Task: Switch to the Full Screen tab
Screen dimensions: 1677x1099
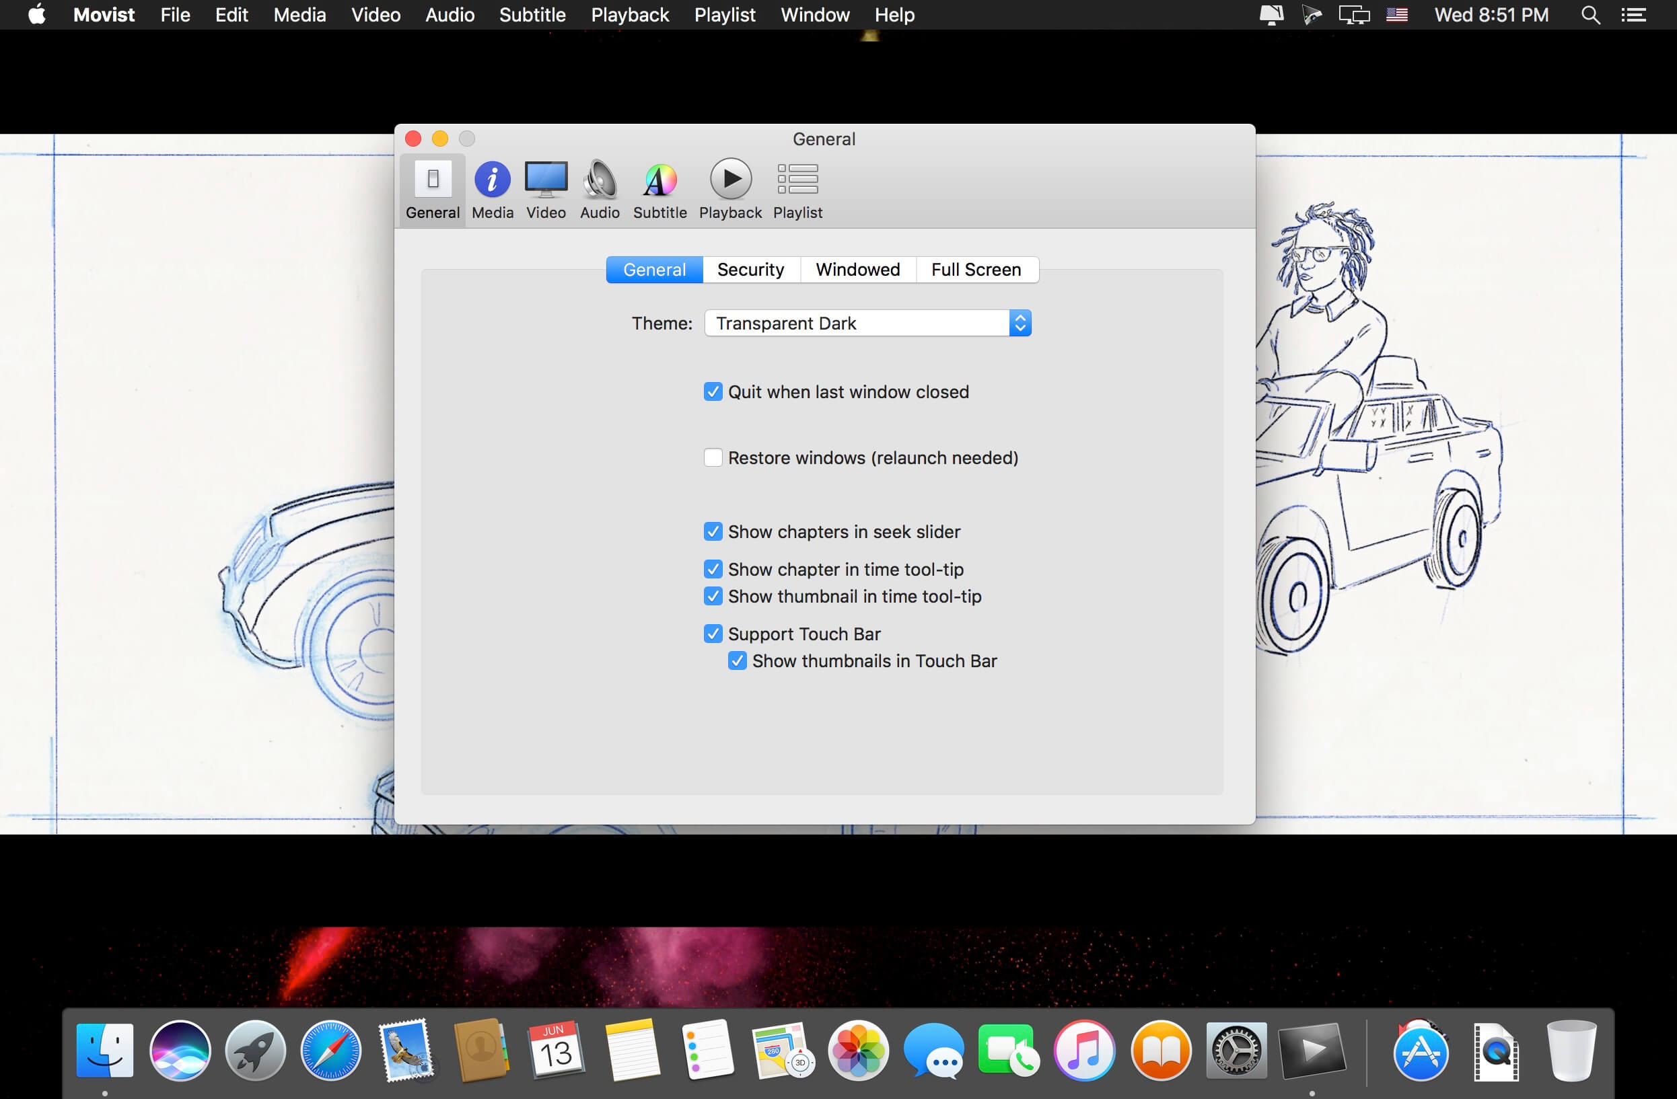Action: pyautogui.click(x=976, y=270)
